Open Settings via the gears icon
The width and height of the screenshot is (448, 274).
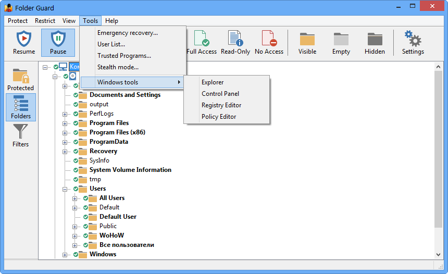coord(413,39)
